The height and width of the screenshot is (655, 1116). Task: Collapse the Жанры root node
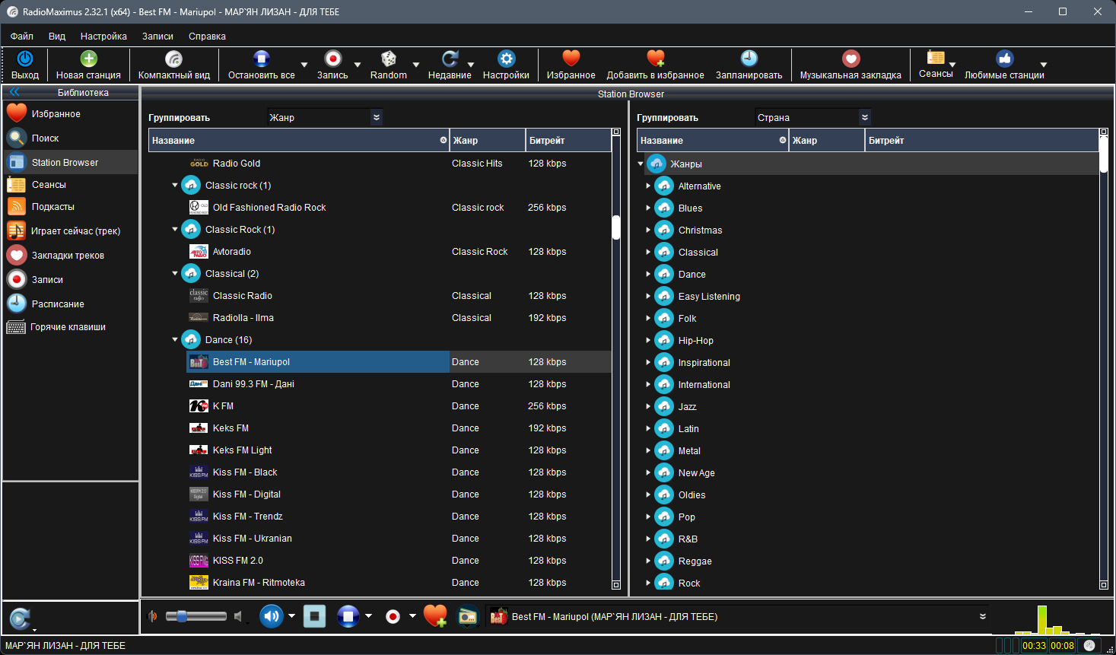tap(641, 164)
